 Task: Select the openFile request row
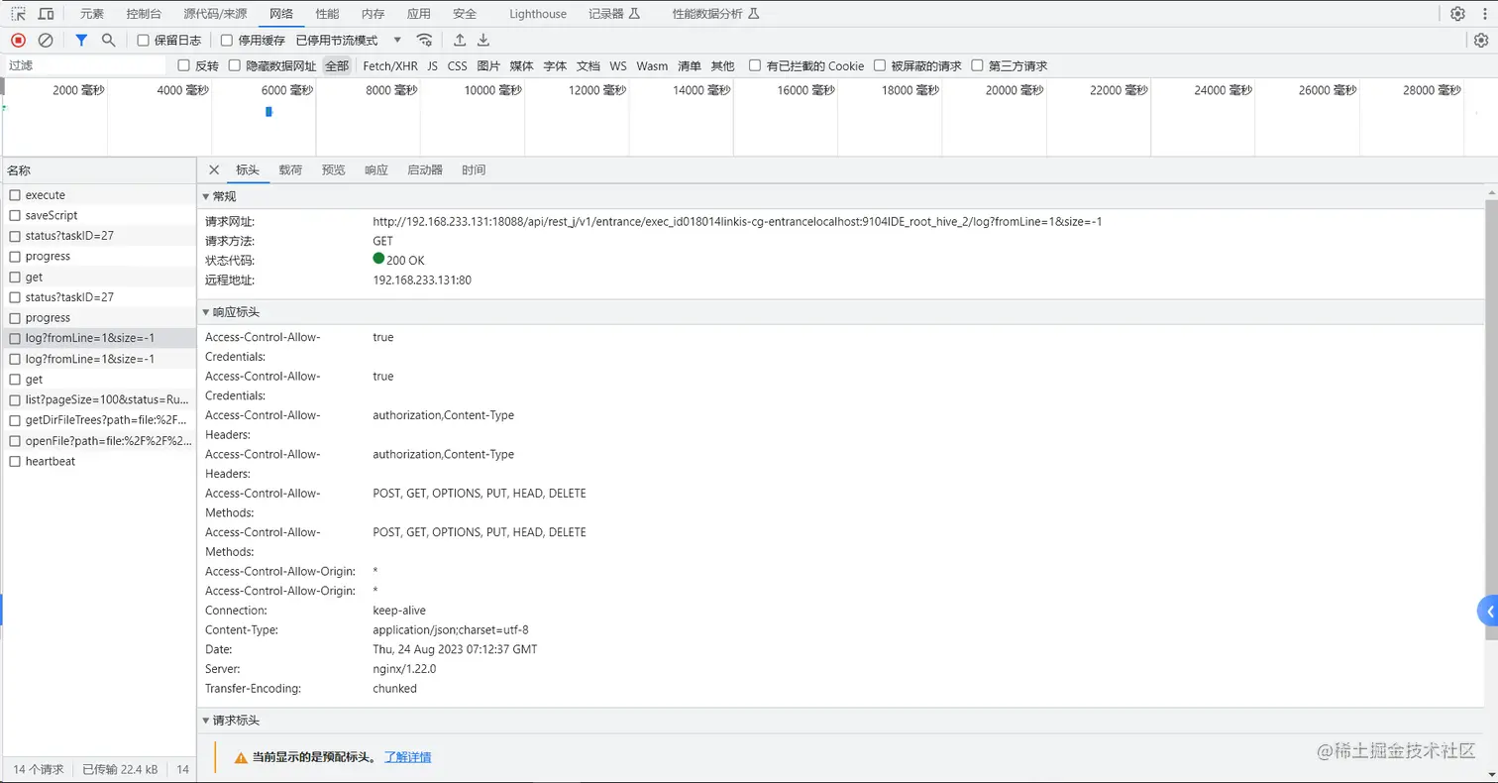click(98, 441)
